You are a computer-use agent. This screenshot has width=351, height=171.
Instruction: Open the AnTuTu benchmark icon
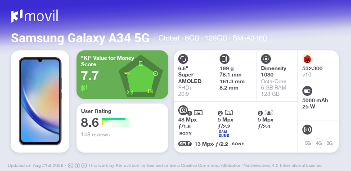tap(307, 59)
